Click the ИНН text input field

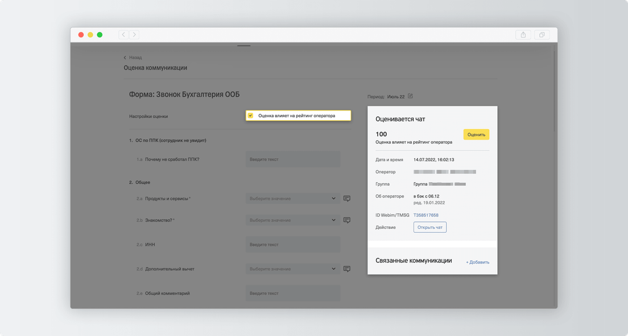pyautogui.click(x=293, y=244)
